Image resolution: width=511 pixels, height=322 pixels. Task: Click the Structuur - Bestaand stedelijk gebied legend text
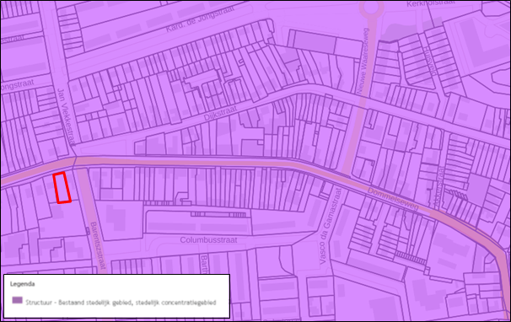[121, 303]
